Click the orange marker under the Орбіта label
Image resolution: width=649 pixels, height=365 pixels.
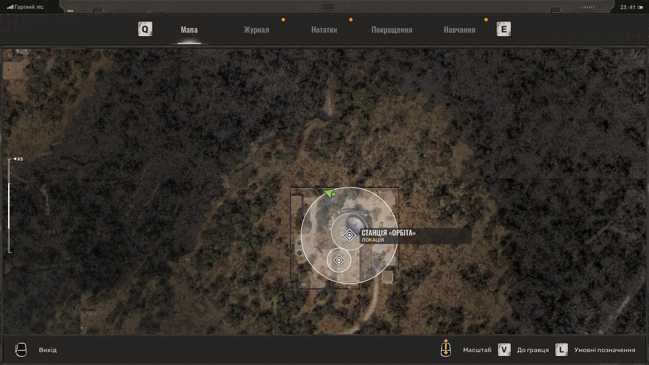coord(371,244)
